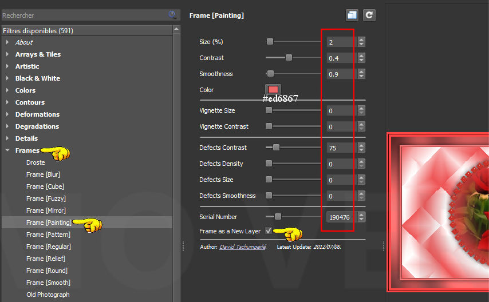Toggle Frame as a New Layer checkbox
This screenshot has height=302, width=489.
269,231
